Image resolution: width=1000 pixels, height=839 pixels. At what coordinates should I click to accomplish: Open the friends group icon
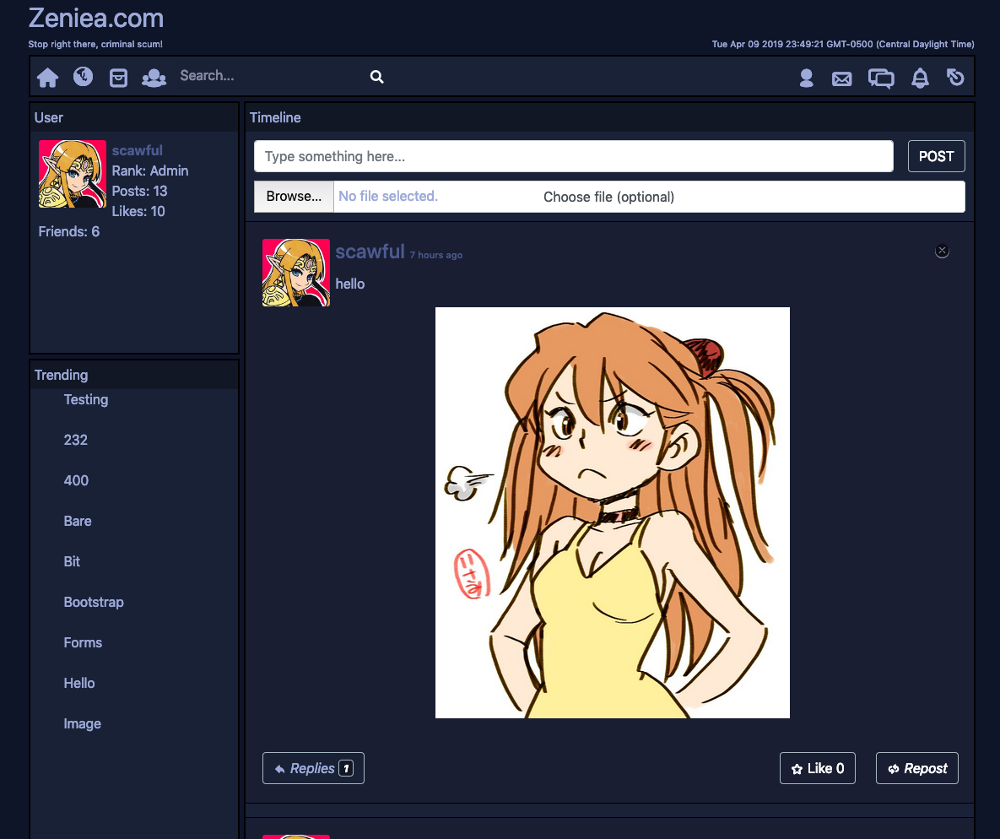pos(154,77)
